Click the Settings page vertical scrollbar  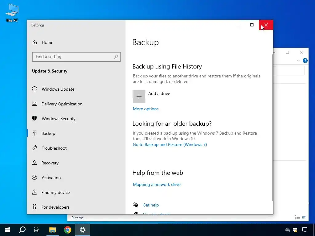[272, 128]
